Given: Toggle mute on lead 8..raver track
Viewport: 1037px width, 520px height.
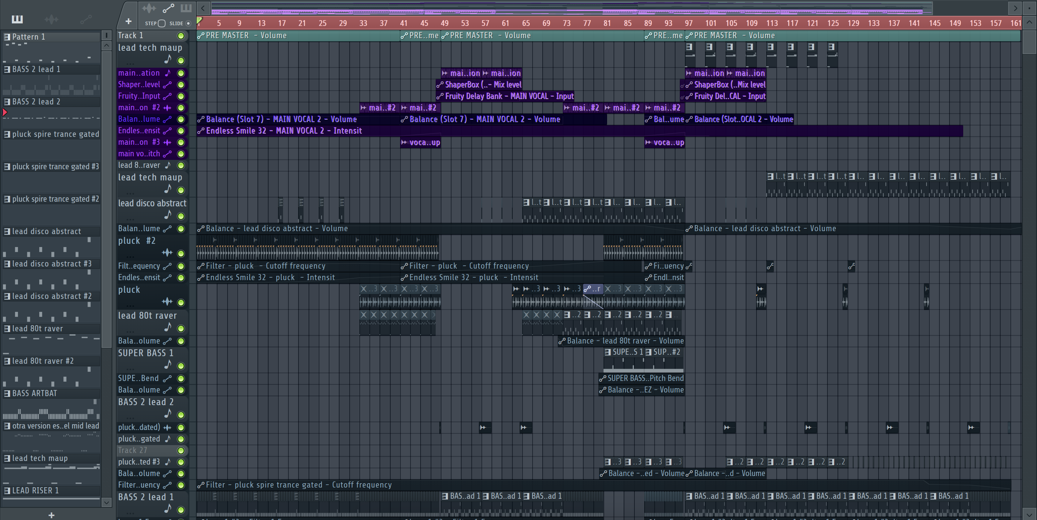Looking at the screenshot, I should 181,165.
